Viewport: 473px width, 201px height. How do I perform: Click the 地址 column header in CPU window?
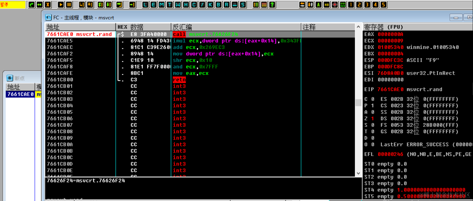(x=80, y=27)
